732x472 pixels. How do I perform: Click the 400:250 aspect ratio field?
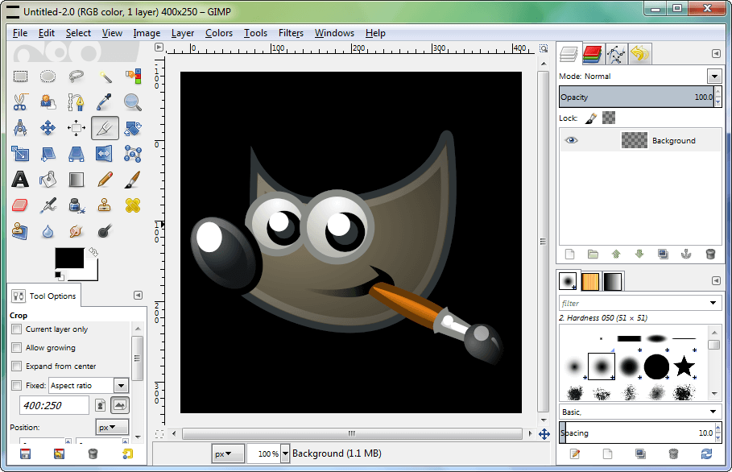click(54, 405)
